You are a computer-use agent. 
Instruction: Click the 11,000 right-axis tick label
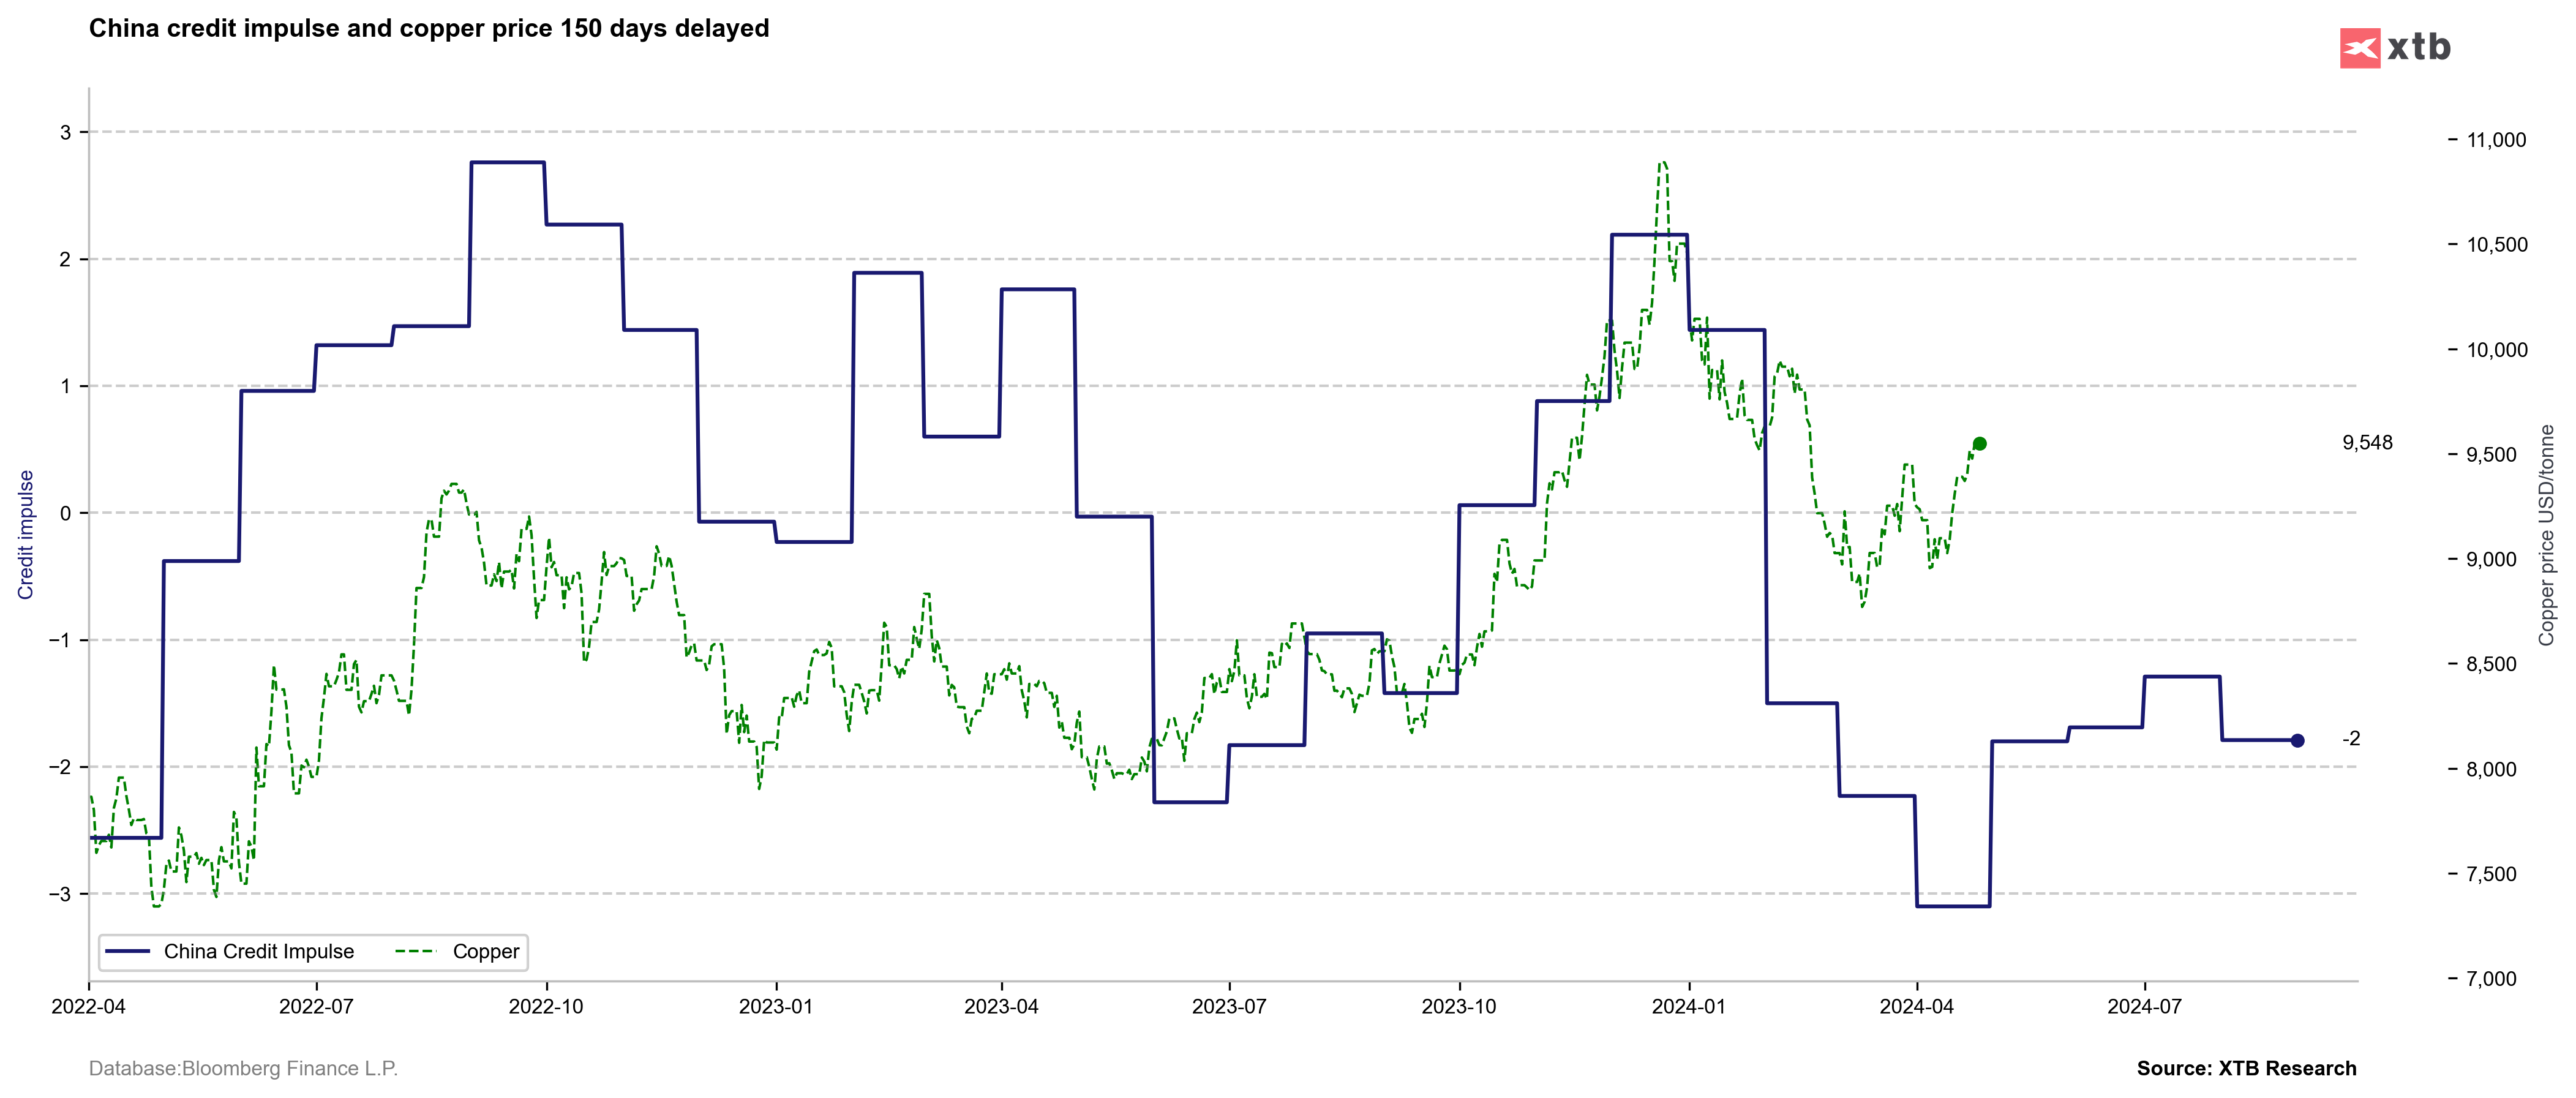click(x=2496, y=140)
